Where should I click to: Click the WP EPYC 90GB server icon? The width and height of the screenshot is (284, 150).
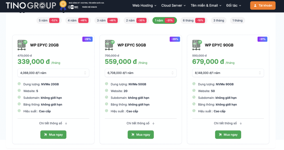[197, 45]
